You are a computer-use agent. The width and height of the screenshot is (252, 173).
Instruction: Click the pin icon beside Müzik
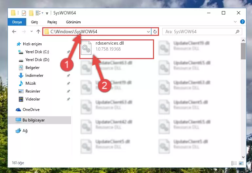coord(68,83)
